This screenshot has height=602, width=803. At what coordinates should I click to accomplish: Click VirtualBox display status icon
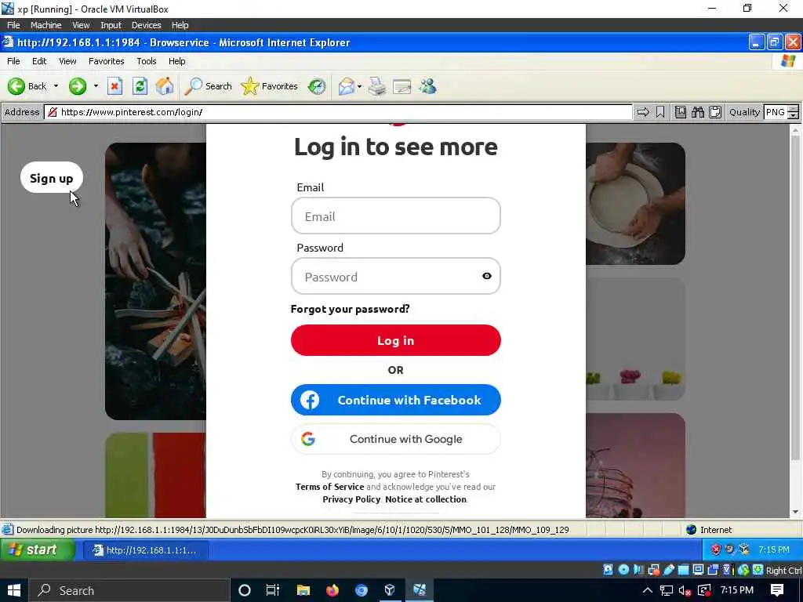698,570
